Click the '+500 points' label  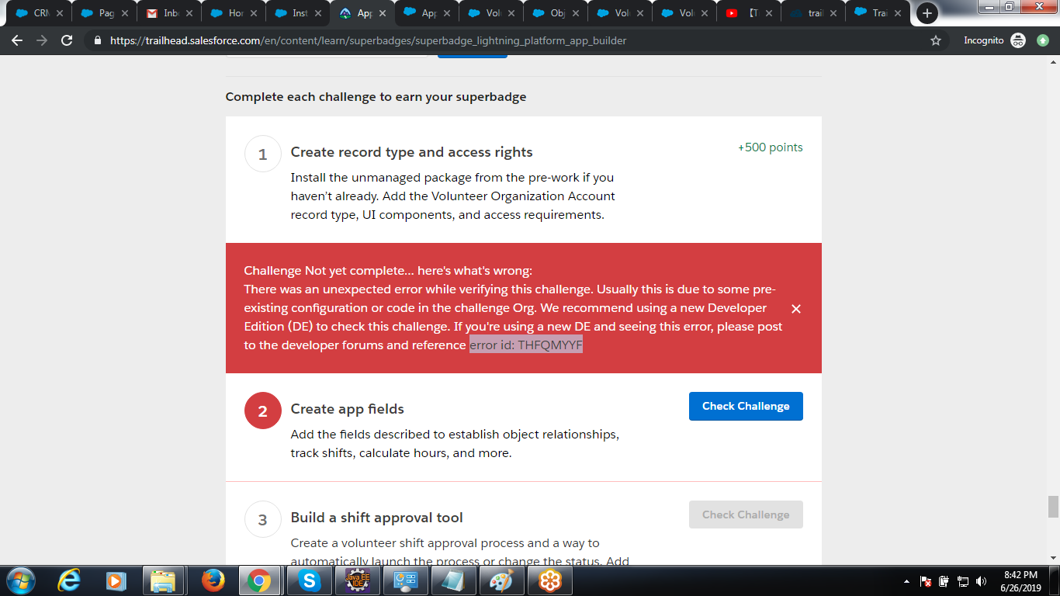coord(771,147)
